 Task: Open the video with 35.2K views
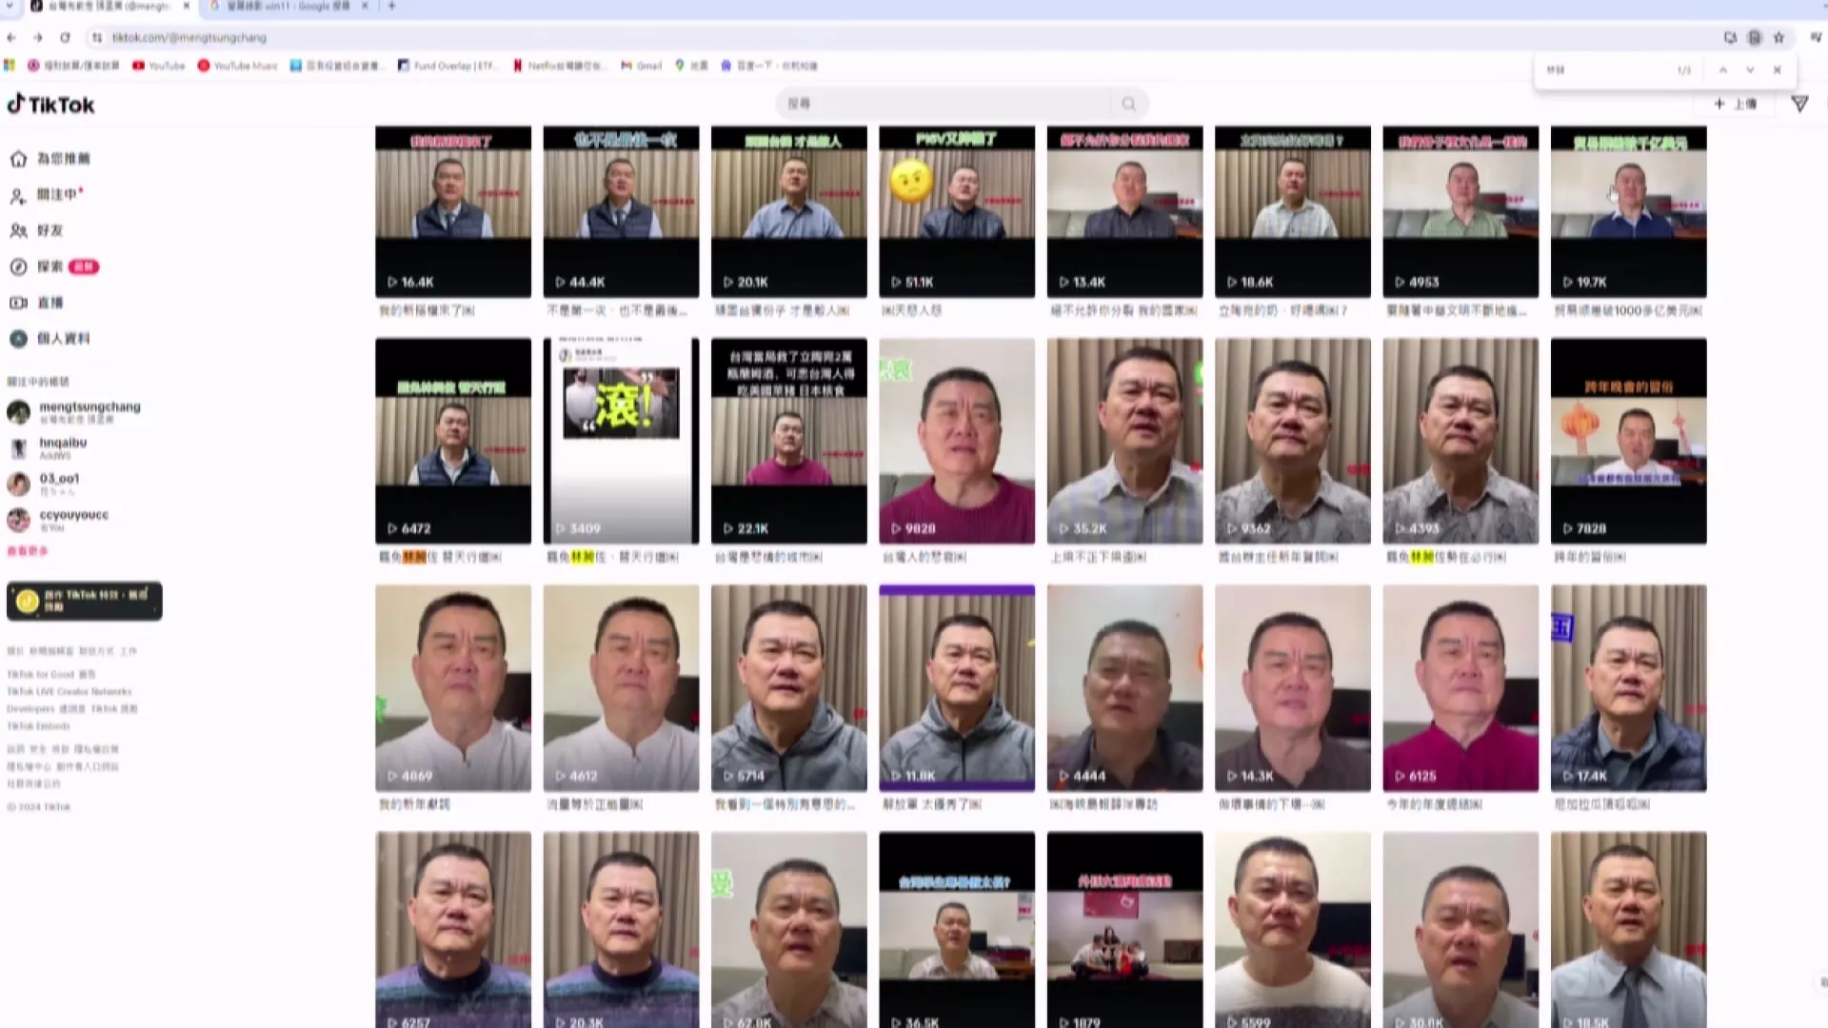pyautogui.click(x=1125, y=441)
